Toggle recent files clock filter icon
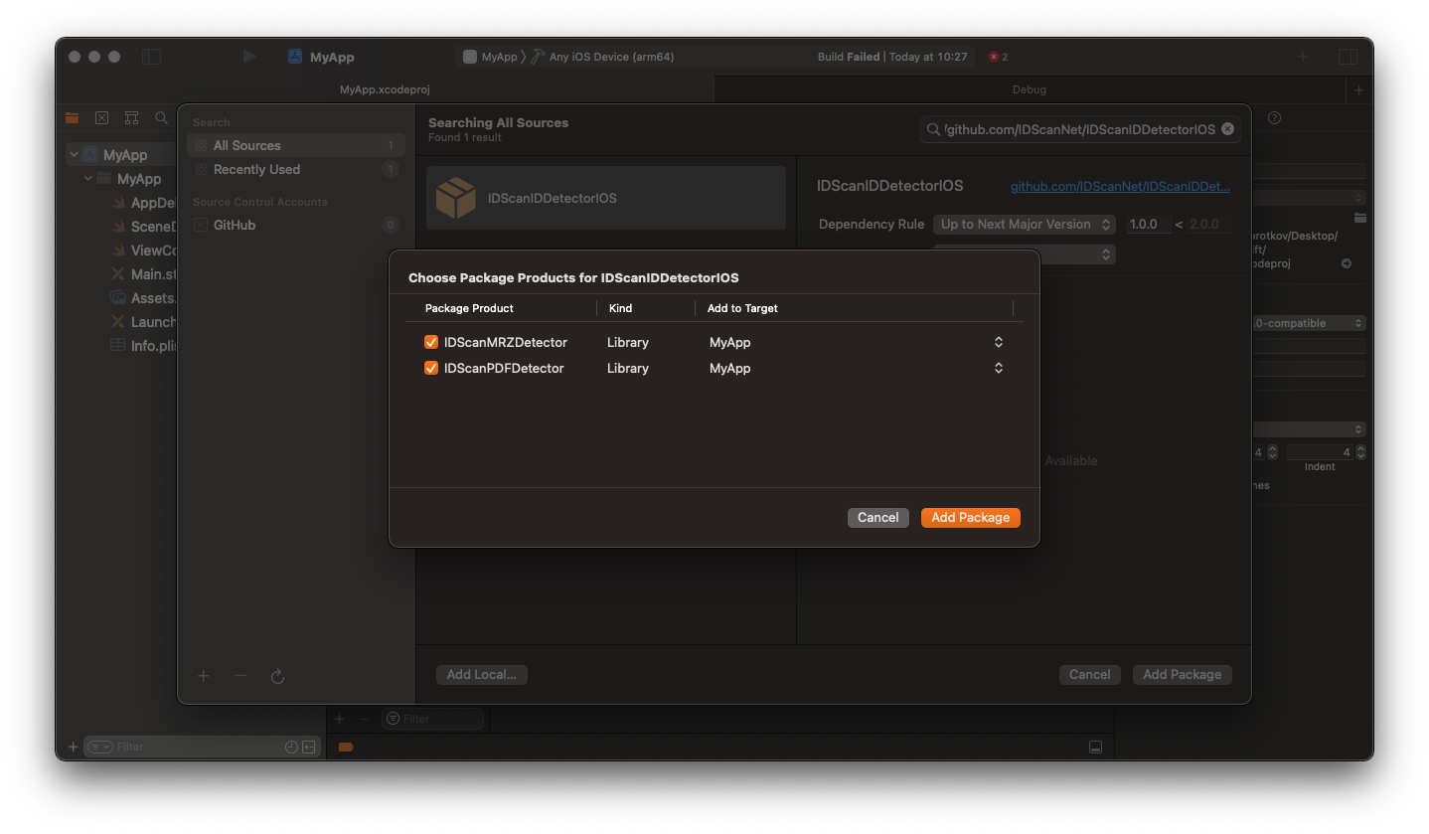 coord(291,747)
